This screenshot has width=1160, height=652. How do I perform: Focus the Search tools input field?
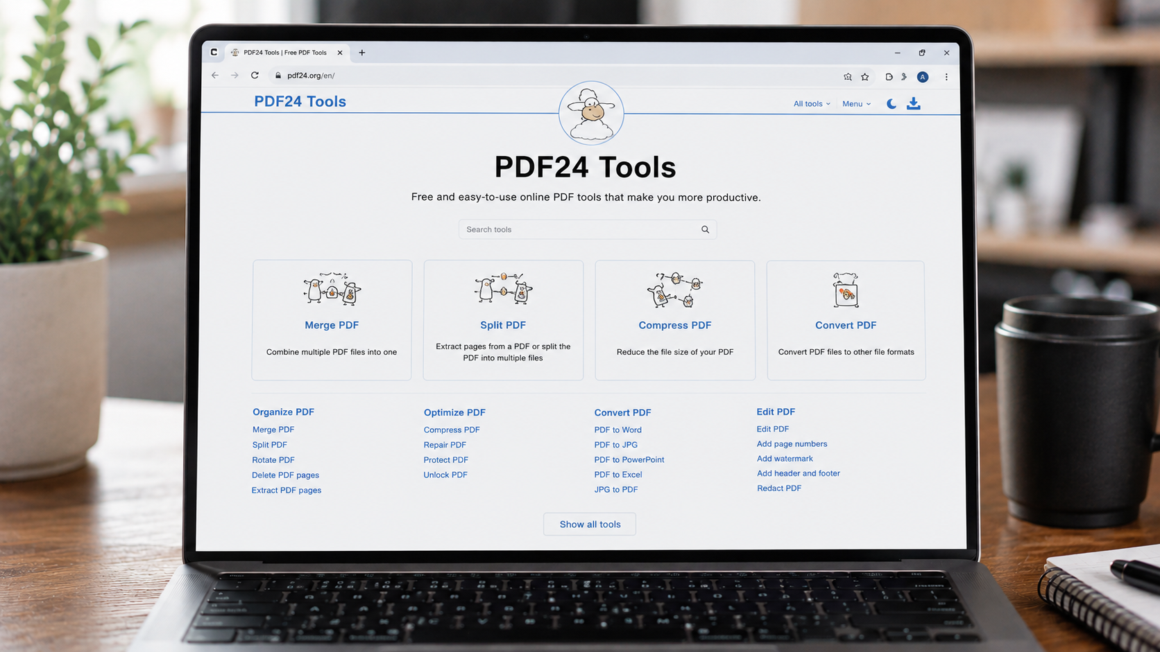(x=587, y=229)
